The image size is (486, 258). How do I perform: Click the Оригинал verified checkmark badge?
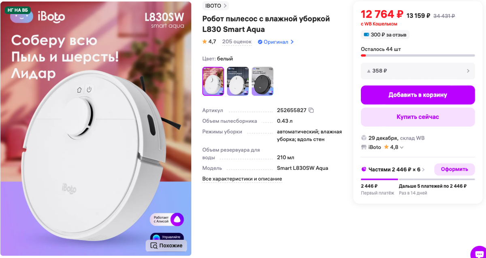pyautogui.click(x=260, y=42)
